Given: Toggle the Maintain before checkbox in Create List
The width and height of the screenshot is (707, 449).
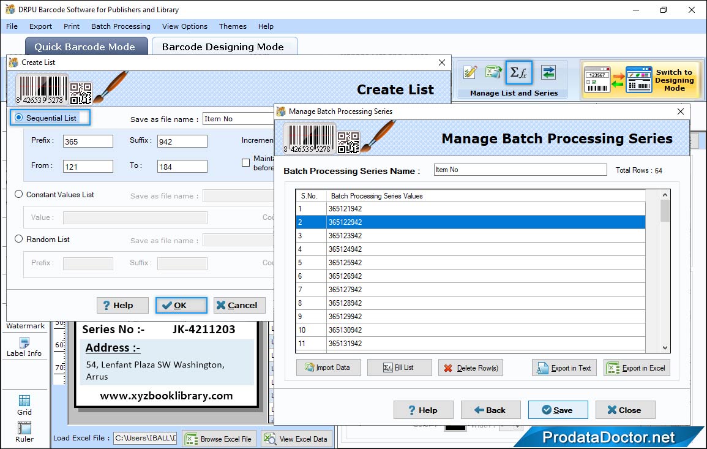Looking at the screenshot, I should click(x=245, y=162).
